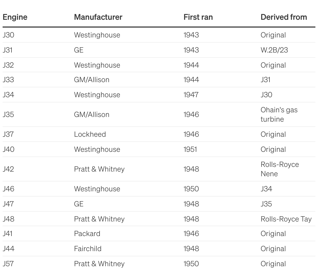
Task: Click the J57 engine cell
Action: coord(8,264)
